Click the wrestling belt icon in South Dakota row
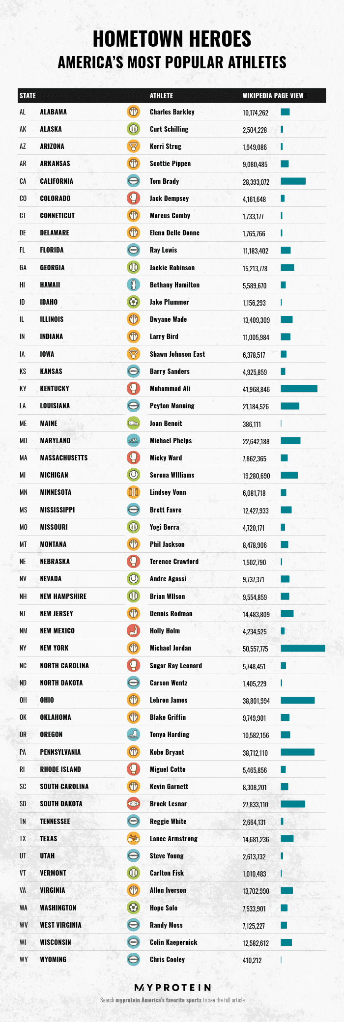This screenshot has width=344, height=1022. 133,804
